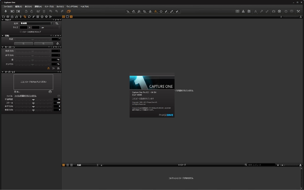Open the ヘルプ(H) menu
The width and height of the screenshot is (304, 190).
point(85,7)
